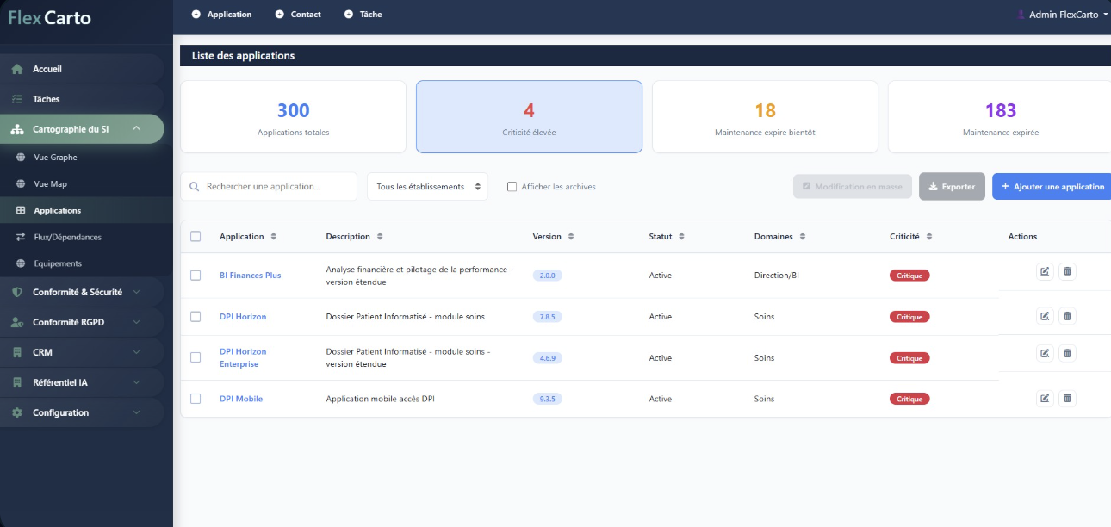Click the Ajouter une application button
This screenshot has height=527, width=1111.
click(1051, 187)
